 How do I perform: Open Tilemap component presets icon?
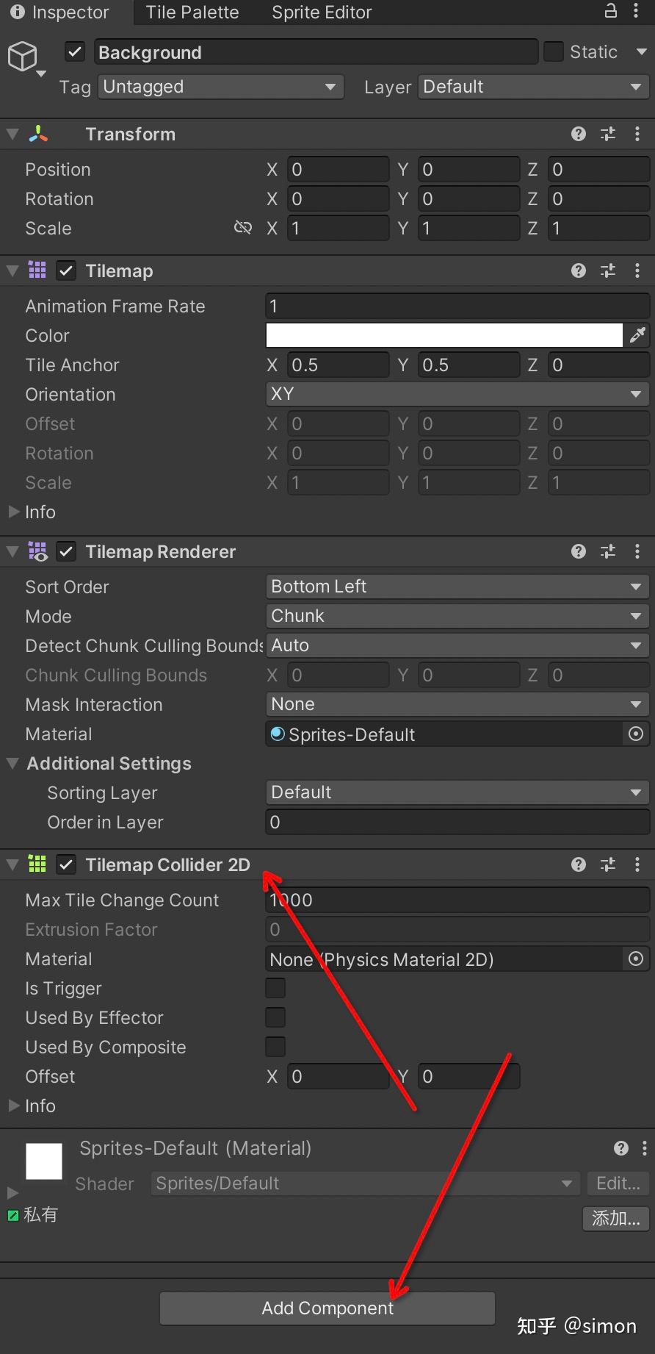tap(608, 271)
